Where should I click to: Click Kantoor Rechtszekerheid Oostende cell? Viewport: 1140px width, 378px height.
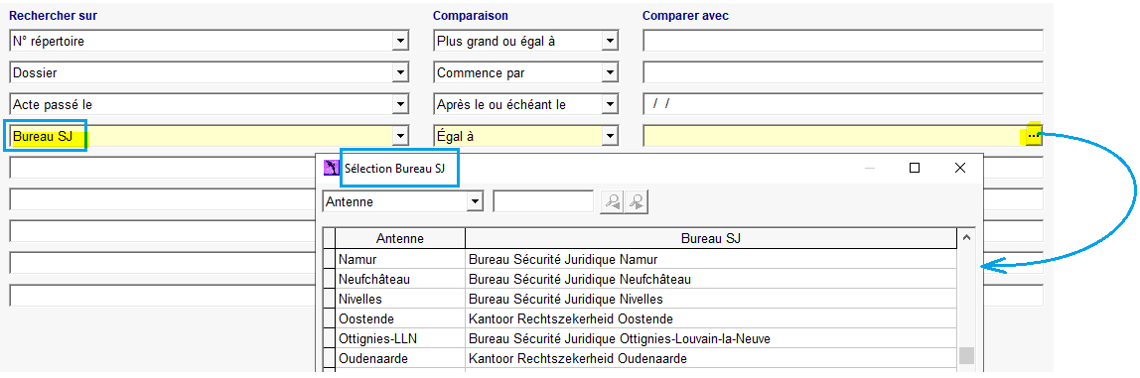pyautogui.click(x=711, y=318)
